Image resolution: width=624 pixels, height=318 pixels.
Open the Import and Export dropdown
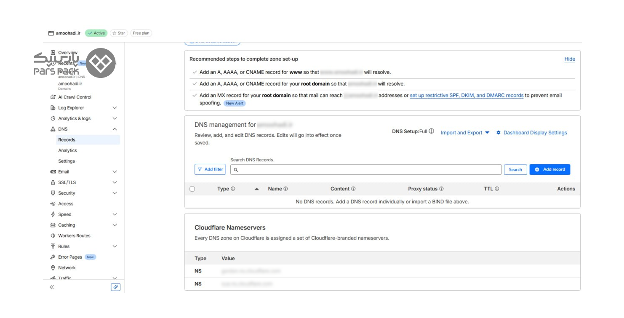(x=465, y=133)
